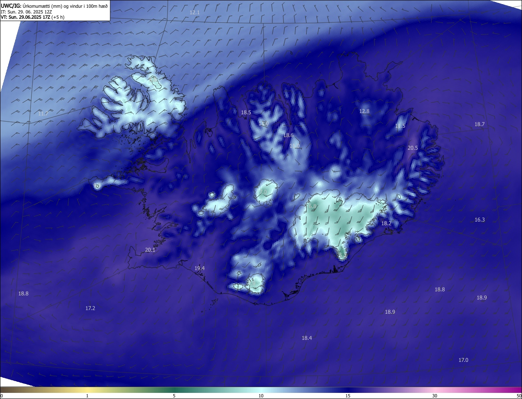Click the 7.0 value on the round glacier

pos(263,192)
